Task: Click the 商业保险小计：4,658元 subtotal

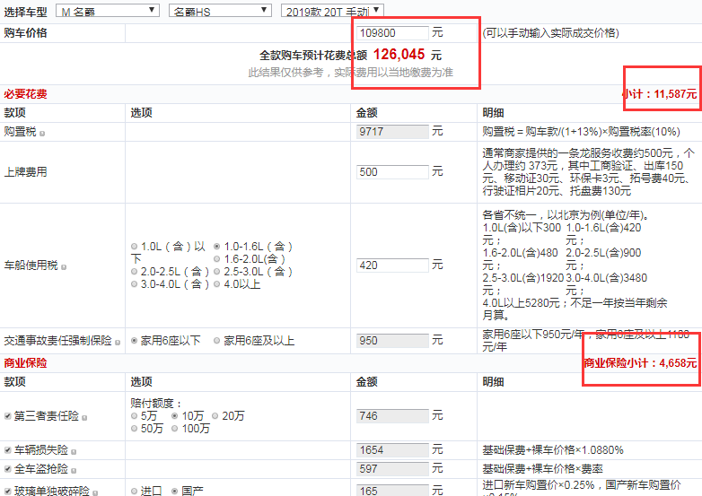Action: [x=641, y=362]
